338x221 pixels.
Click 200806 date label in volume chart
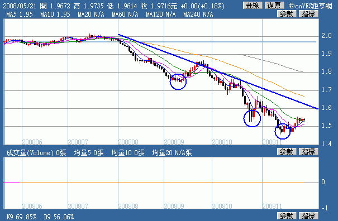click(32, 206)
